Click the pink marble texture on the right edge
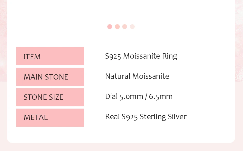This screenshot has width=243, height=151. click(x=239, y=40)
